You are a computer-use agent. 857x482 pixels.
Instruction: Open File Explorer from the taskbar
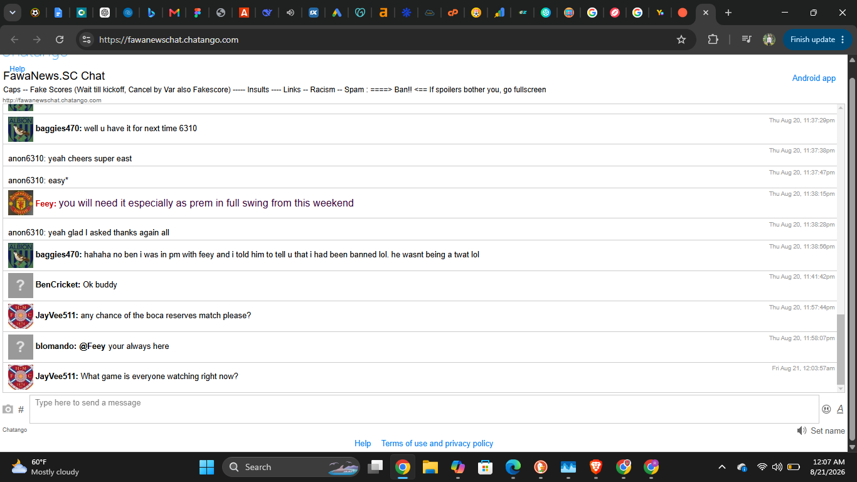coord(430,467)
